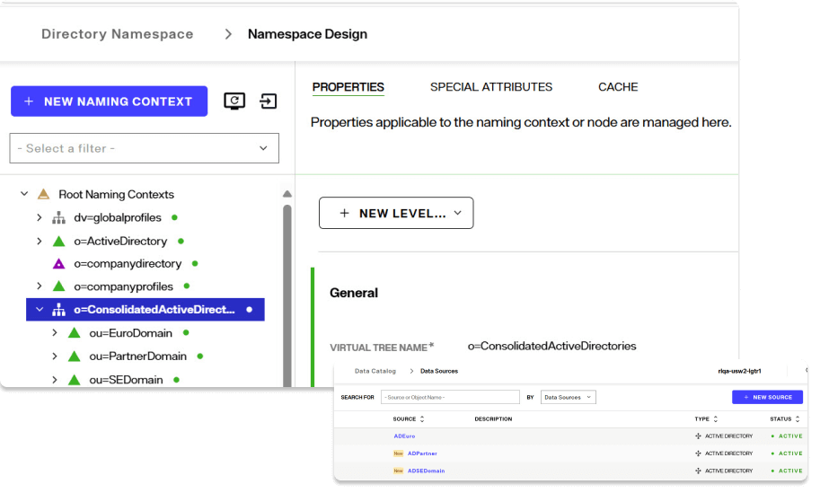Click the Active Directory type icon in ADEuro row

coord(698,436)
